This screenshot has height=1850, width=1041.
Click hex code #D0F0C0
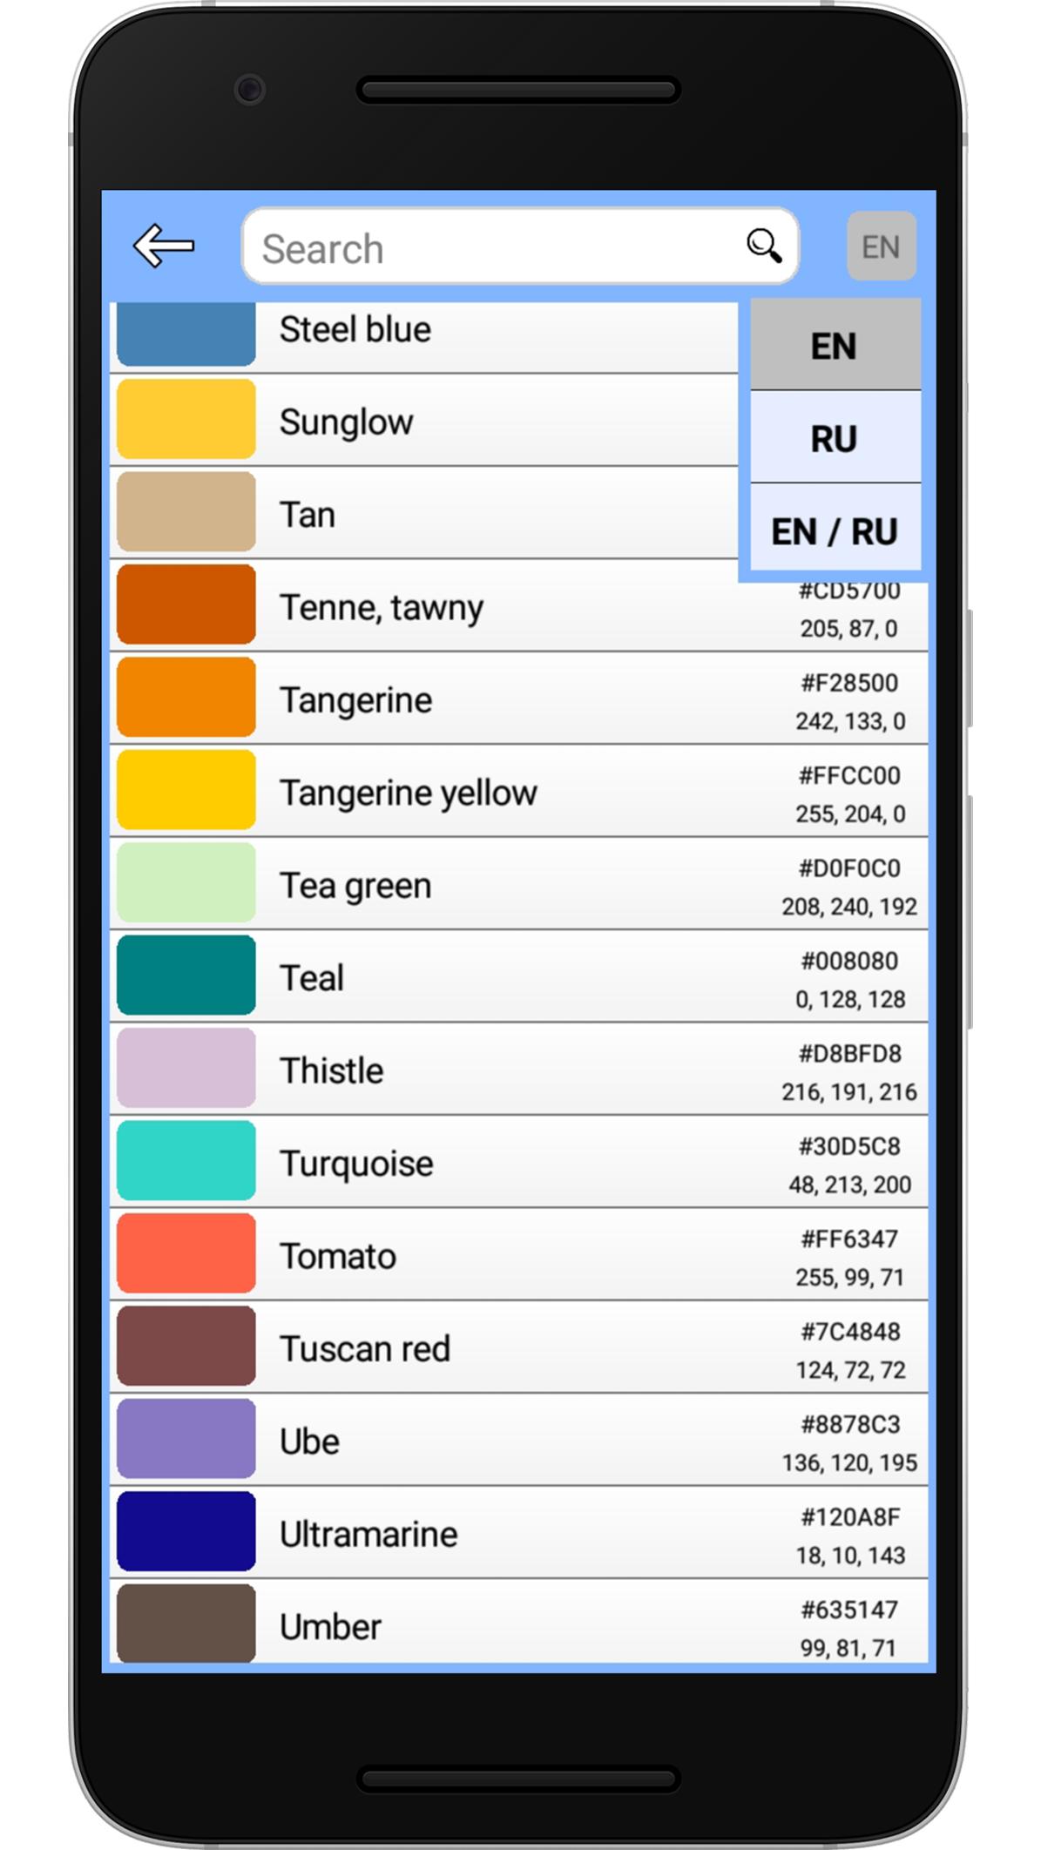coord(849,868)
